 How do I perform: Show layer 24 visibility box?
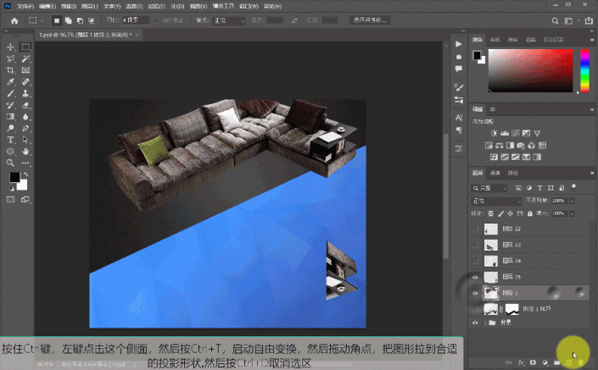click(475, 261)
